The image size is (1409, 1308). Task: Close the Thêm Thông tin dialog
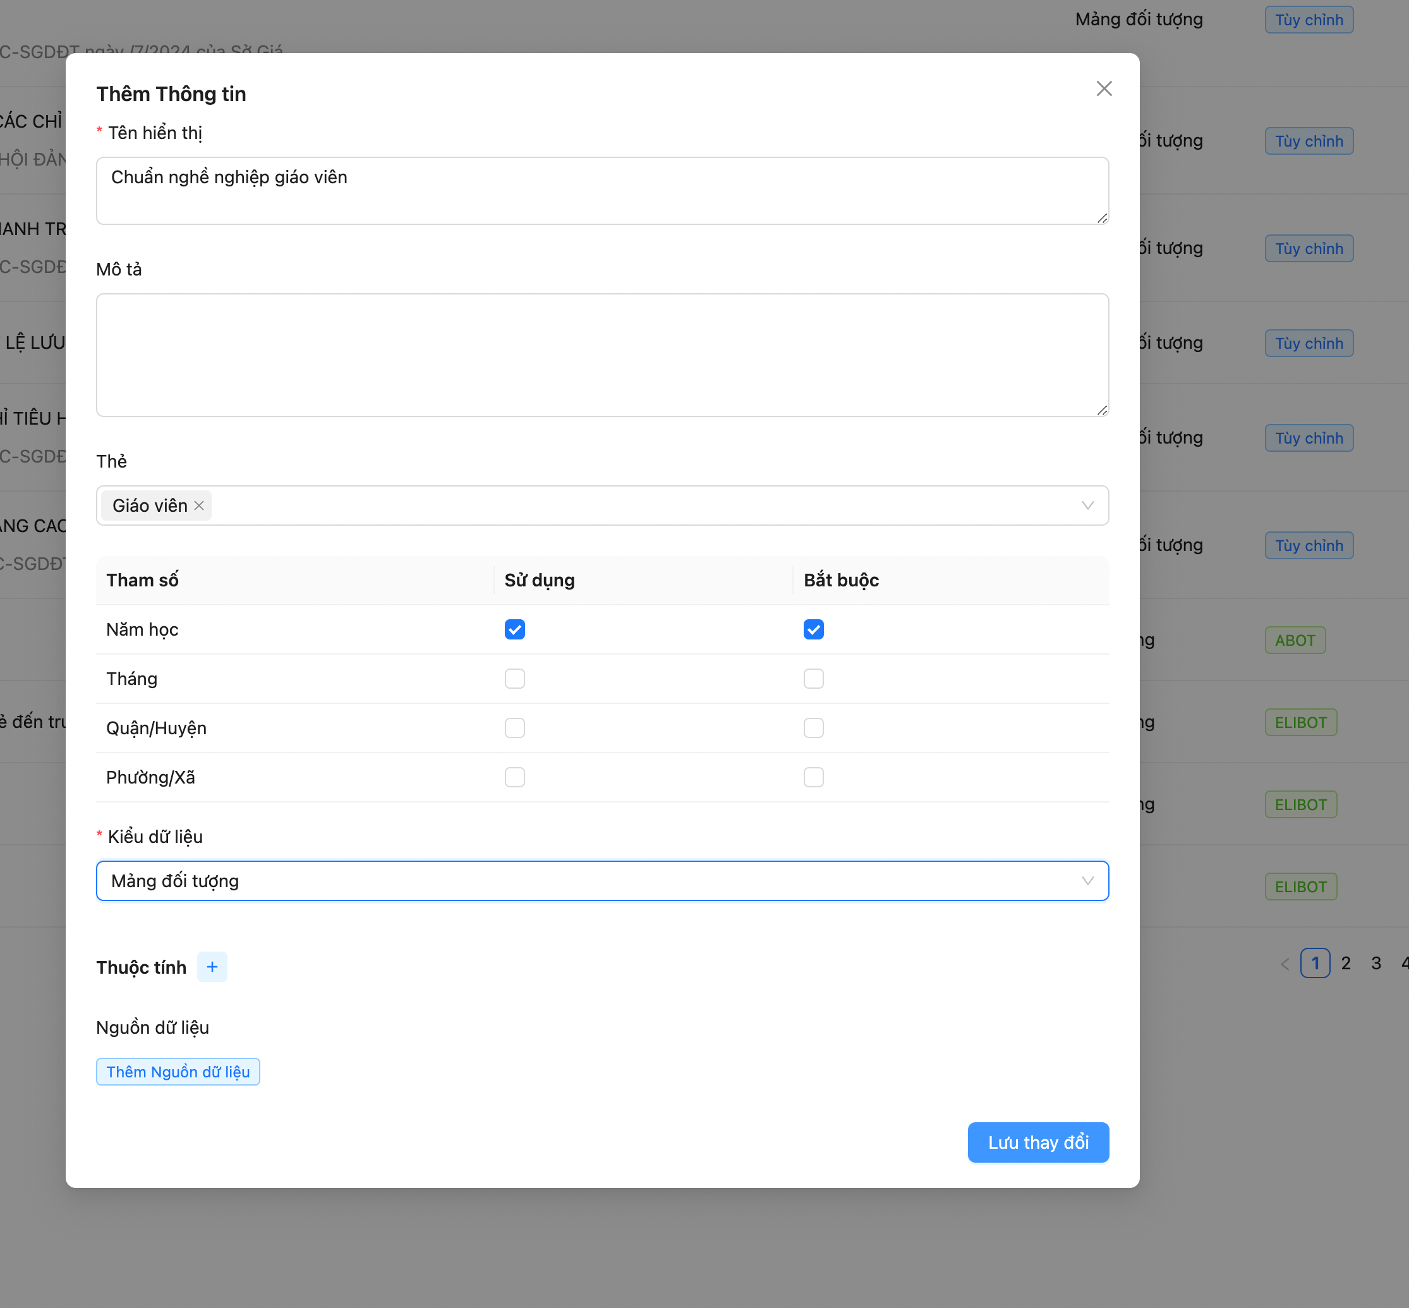(x=1103, y=88)
